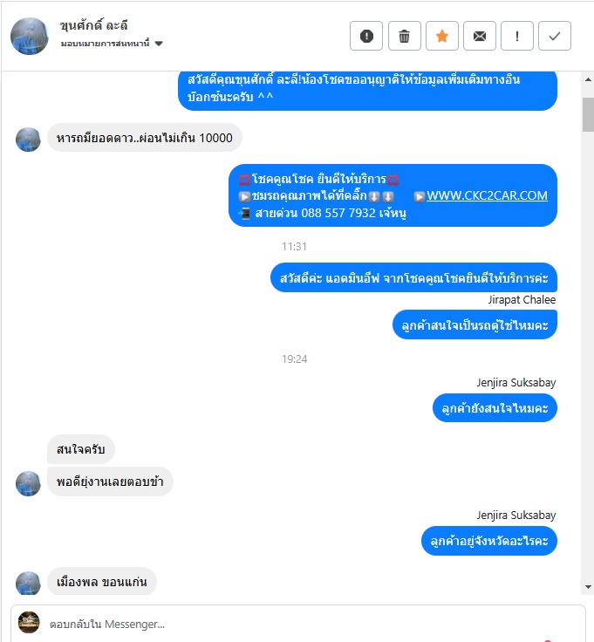Click the page avatar beside reply box
Image resolution: width=594 pixels, height=642 pixels.
[29, 622]
